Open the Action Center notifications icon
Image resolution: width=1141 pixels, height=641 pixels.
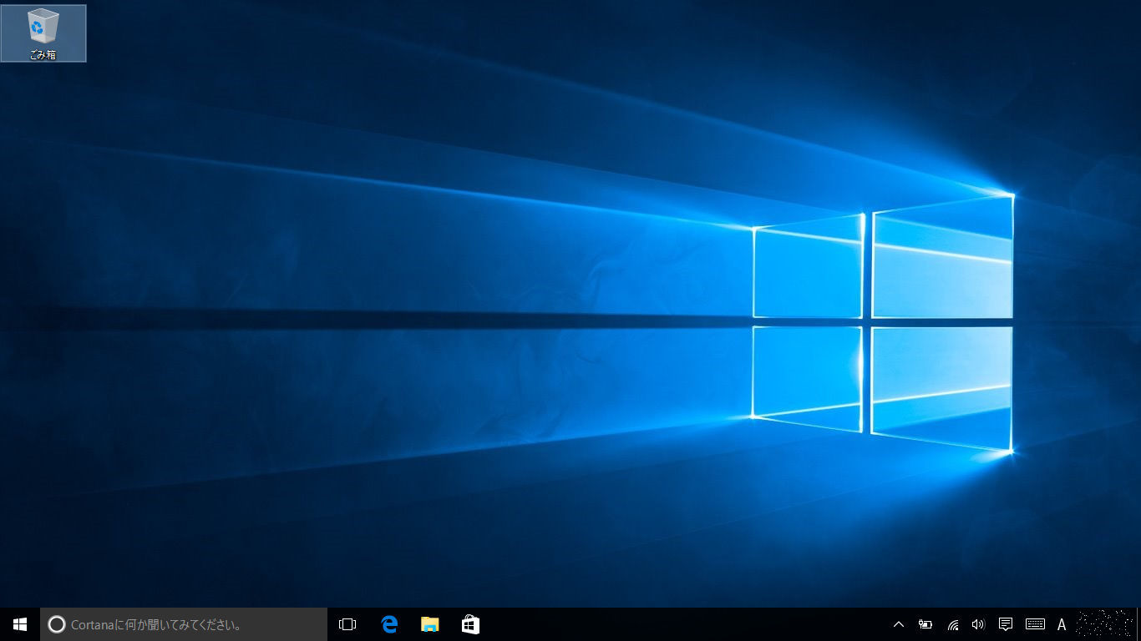point(1006,624)
